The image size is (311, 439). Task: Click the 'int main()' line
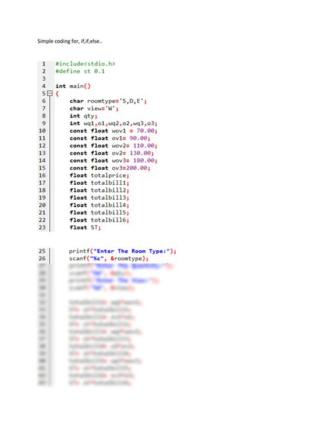point(73,86)
